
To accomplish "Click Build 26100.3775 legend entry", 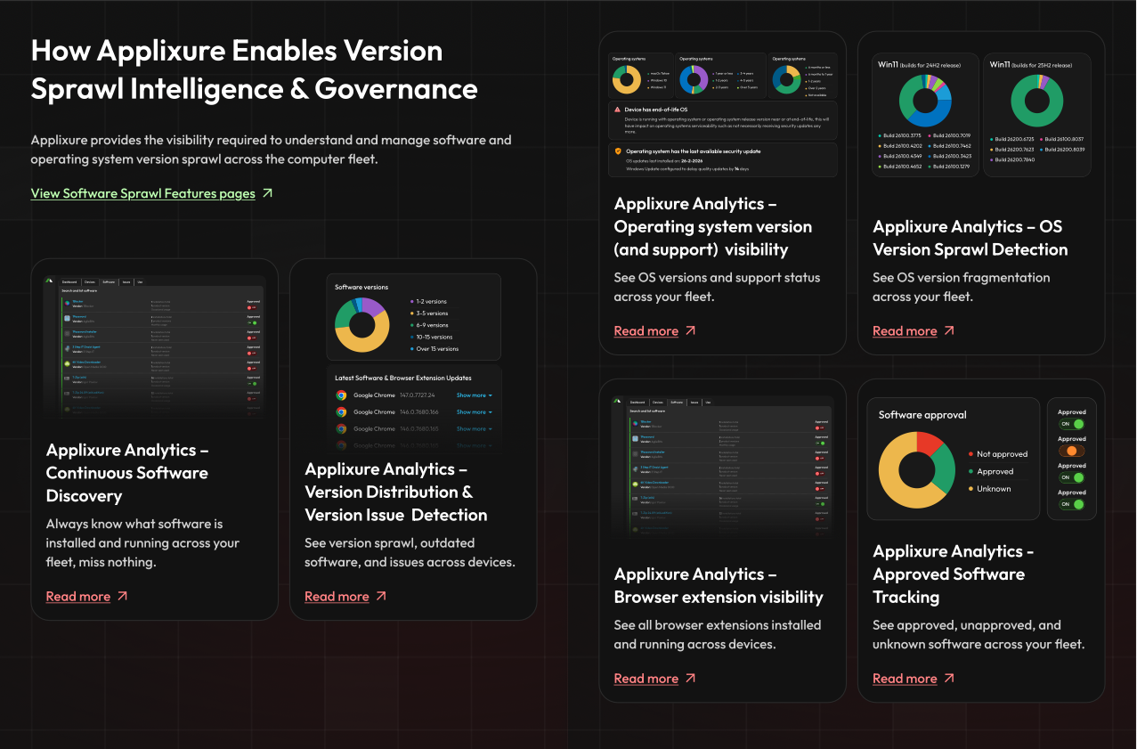I will pyautogui.click(x=899, y=135).
